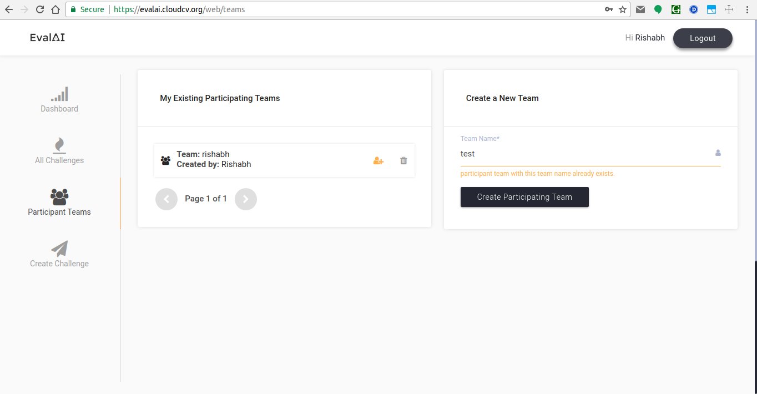Open the saved password key icon
This screenshot has height=394, width=757.
pos(609,9)
